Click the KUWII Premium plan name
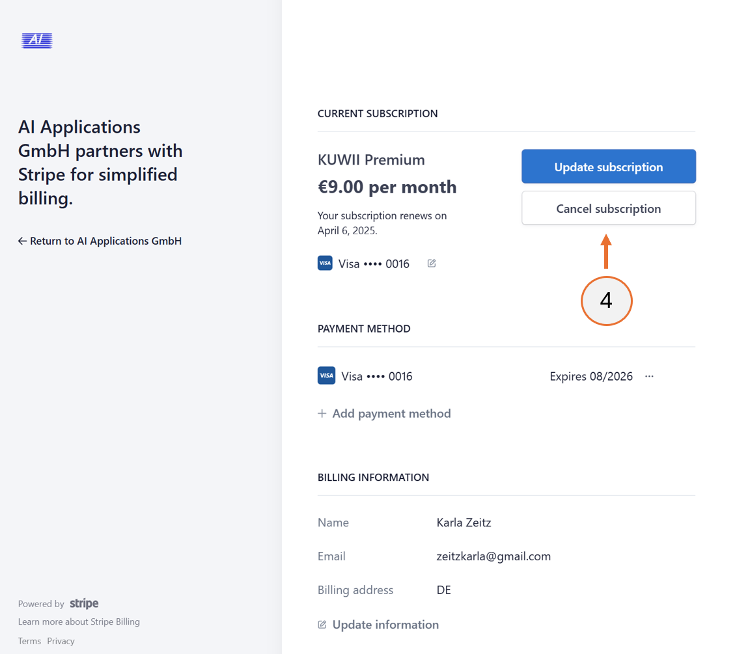 (x=371, y=159)
